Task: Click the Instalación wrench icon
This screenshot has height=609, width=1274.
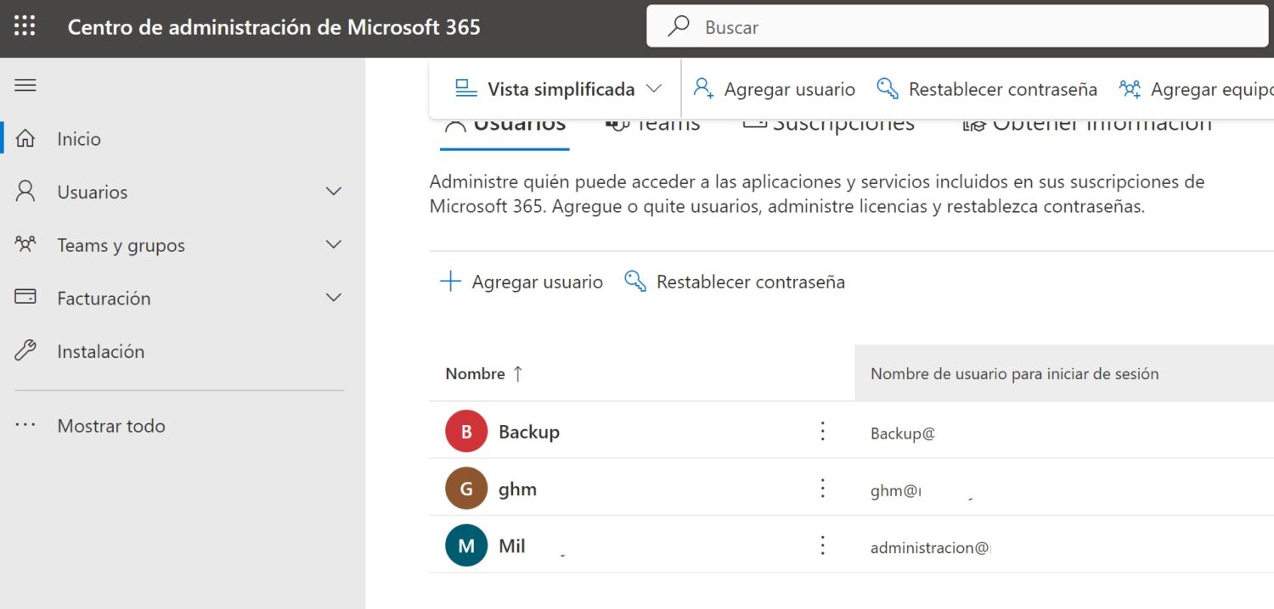Action: pos(25,351)
